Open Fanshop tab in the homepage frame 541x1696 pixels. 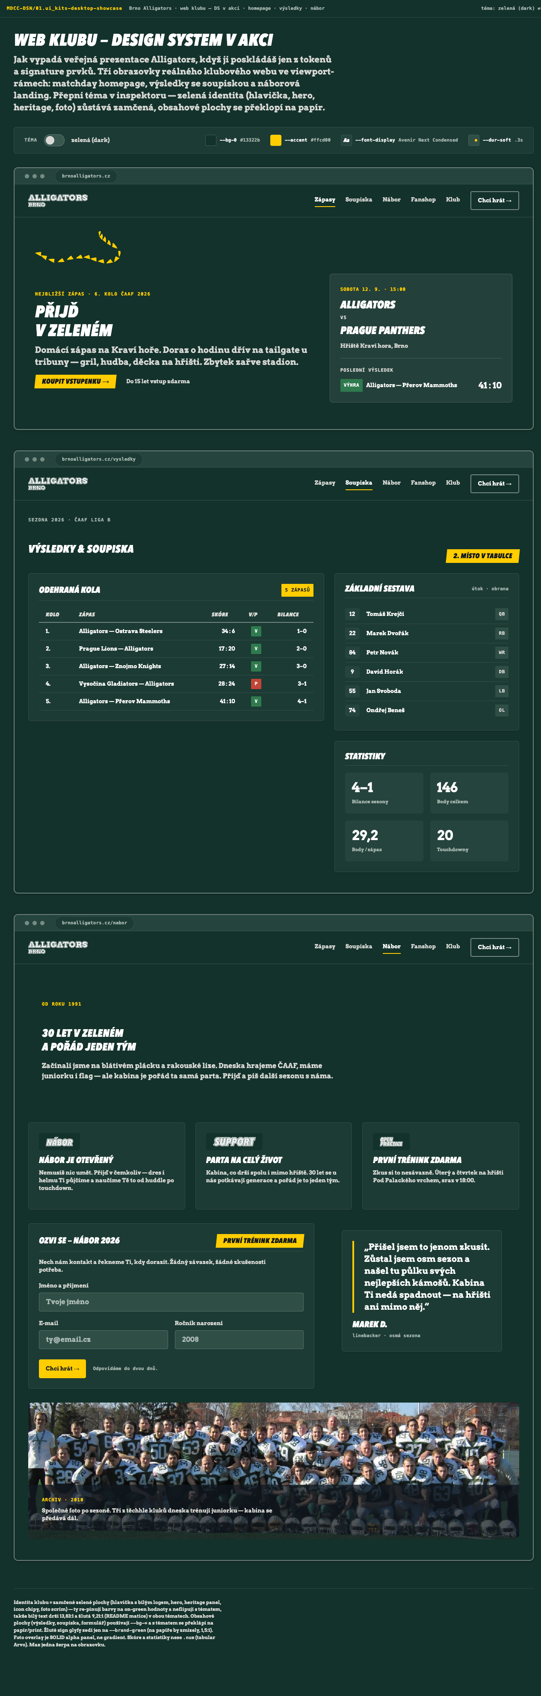tap(423, 200)
